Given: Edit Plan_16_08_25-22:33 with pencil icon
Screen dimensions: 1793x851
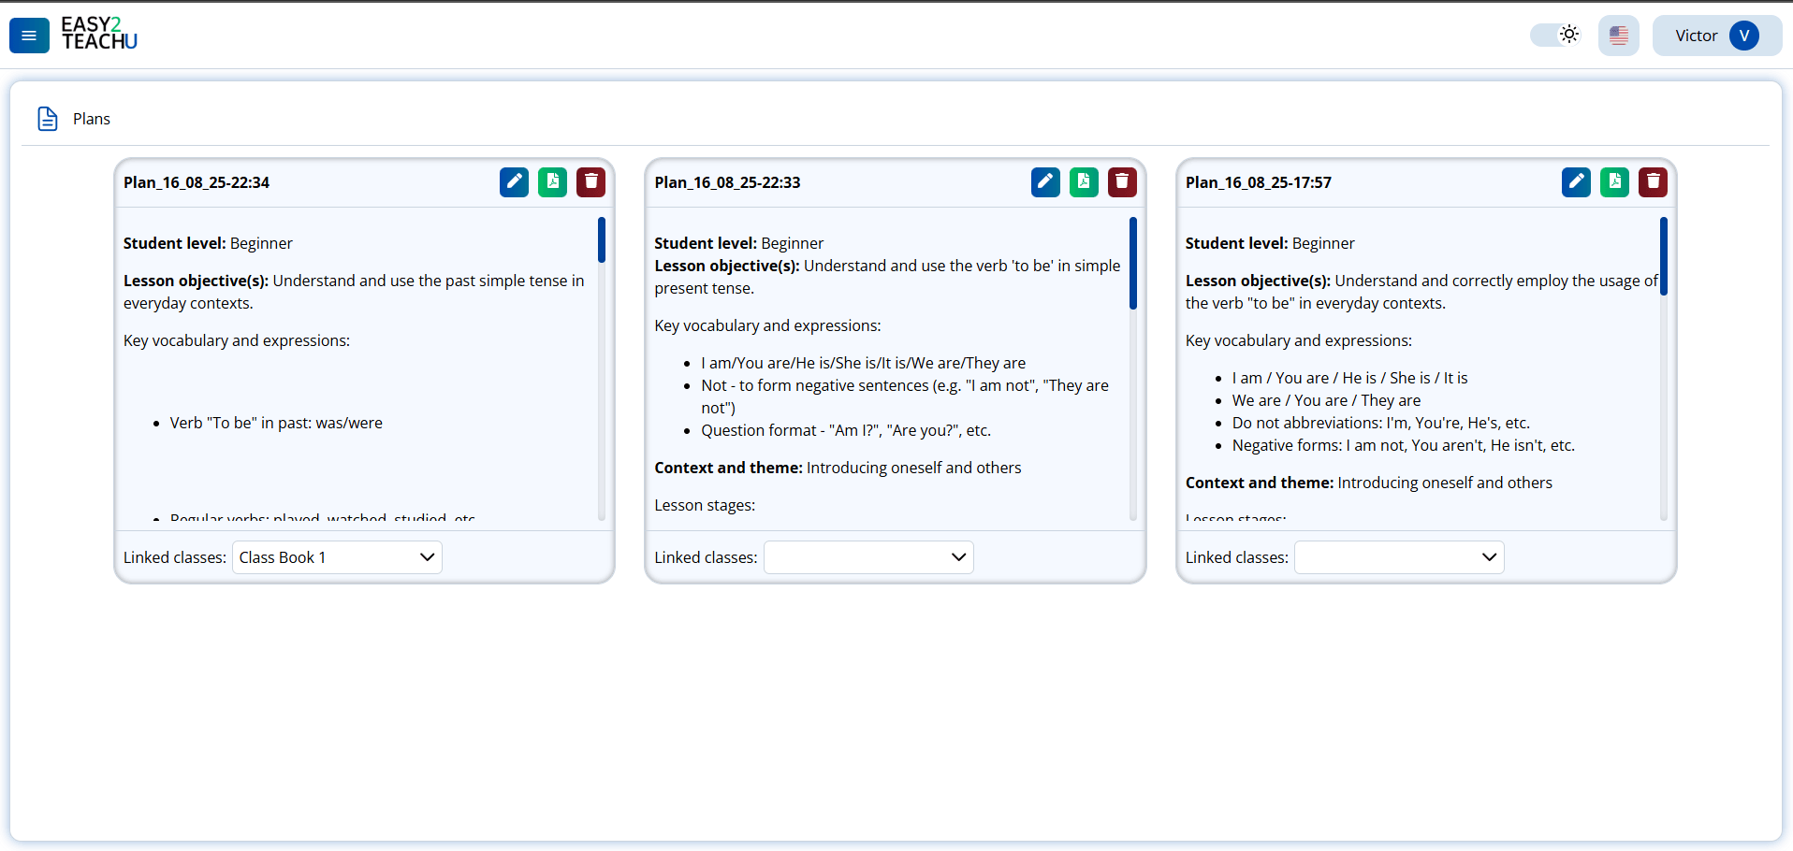Looking at the screenshot, I should click(x=1045, y=181).
